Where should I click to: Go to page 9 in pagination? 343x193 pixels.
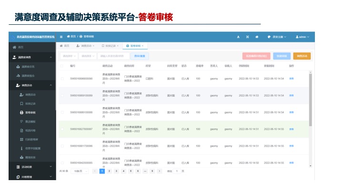[152, 171]
